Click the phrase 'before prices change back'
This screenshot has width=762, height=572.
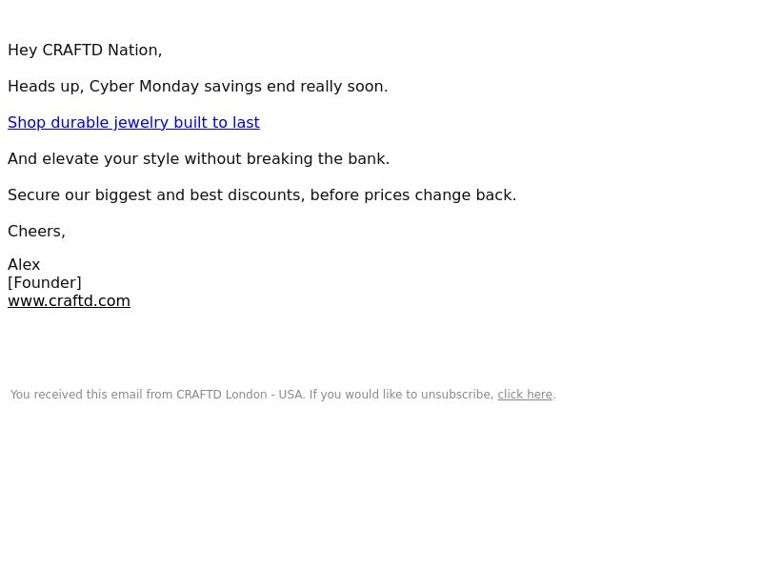(x=411, y=195)
